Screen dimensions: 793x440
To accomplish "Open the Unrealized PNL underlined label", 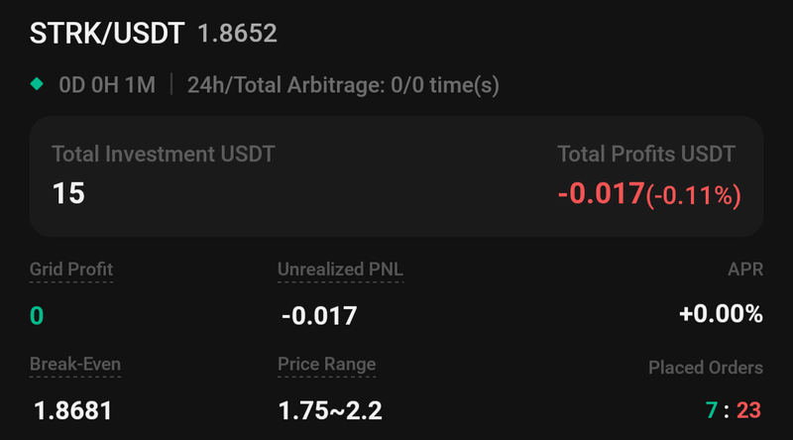I will tap(340, 270).
